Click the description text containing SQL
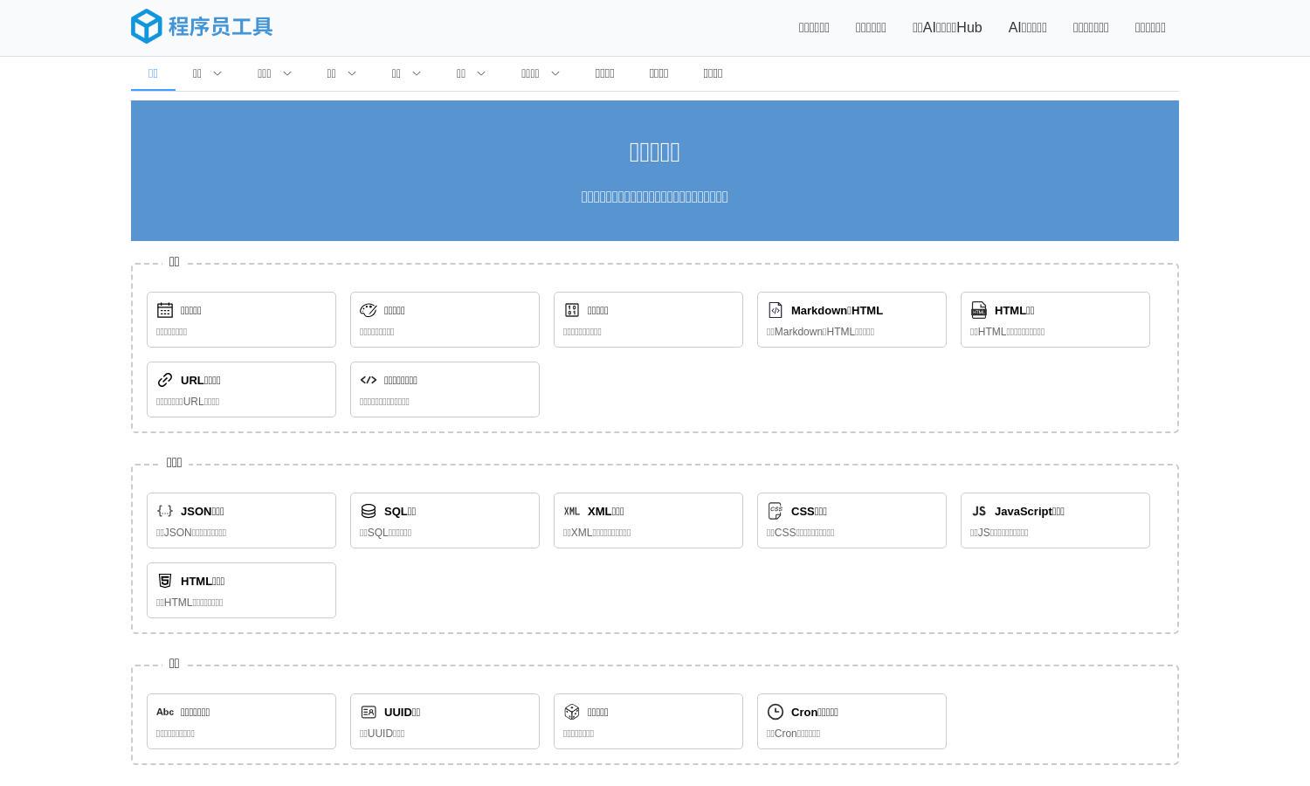The image size is (1310, 786). click(x=385, y=533)
